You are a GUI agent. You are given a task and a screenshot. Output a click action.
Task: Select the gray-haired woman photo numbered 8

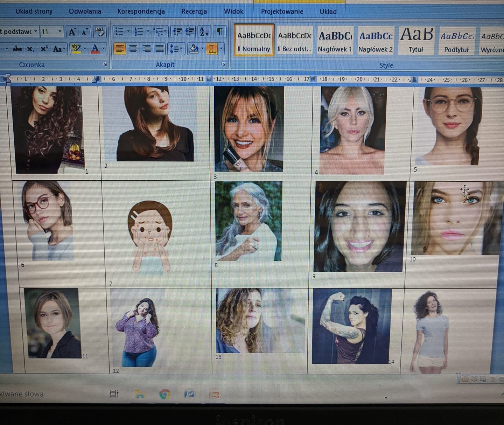tap(248, 221)
